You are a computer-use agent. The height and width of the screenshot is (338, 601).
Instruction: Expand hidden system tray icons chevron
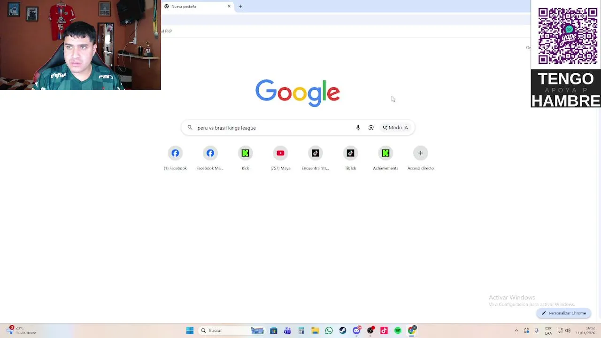click(516, 330)
